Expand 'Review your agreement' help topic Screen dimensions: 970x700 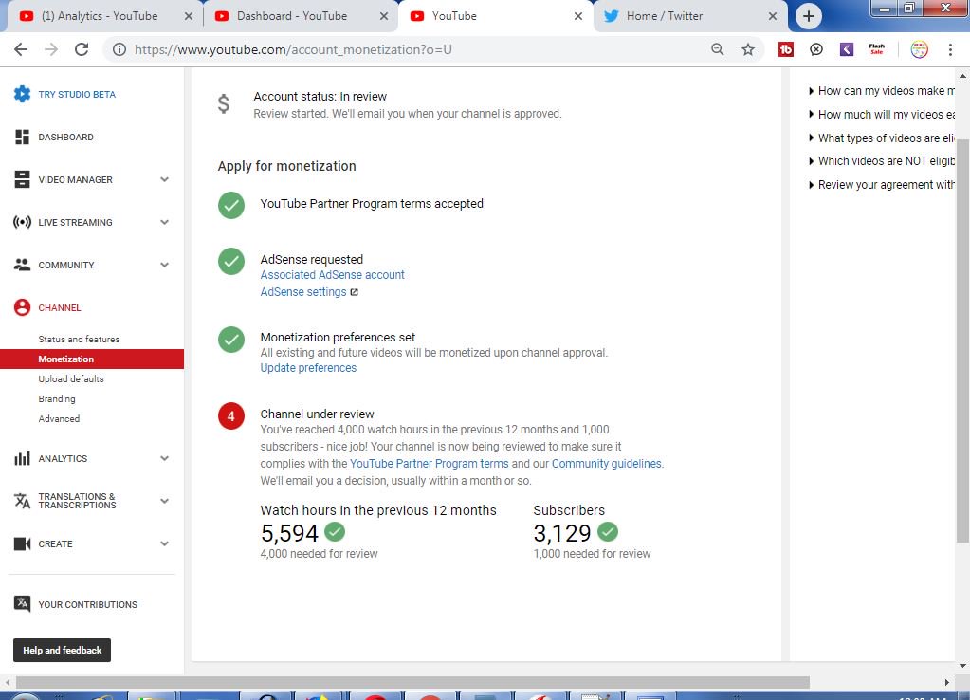coord(881,184)
